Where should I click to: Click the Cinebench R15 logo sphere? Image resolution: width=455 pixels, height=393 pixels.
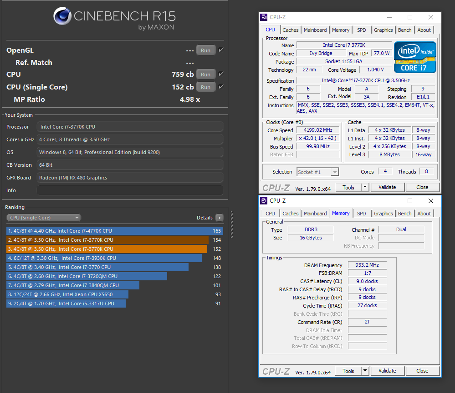[x=62, y=16]
